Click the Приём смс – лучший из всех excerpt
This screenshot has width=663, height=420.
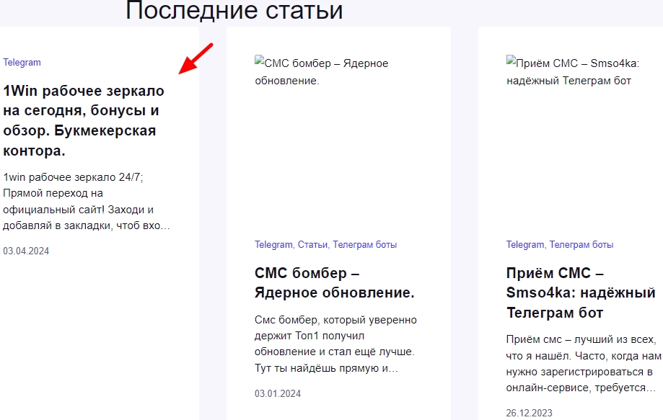(x=583, y=363)
